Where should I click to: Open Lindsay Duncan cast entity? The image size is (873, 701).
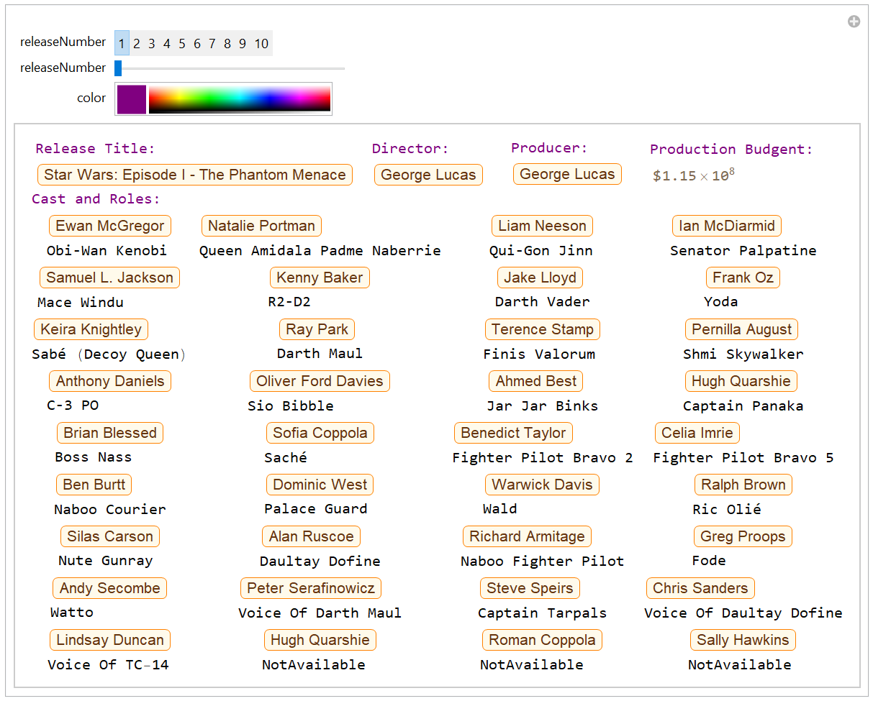pos(110,640)
